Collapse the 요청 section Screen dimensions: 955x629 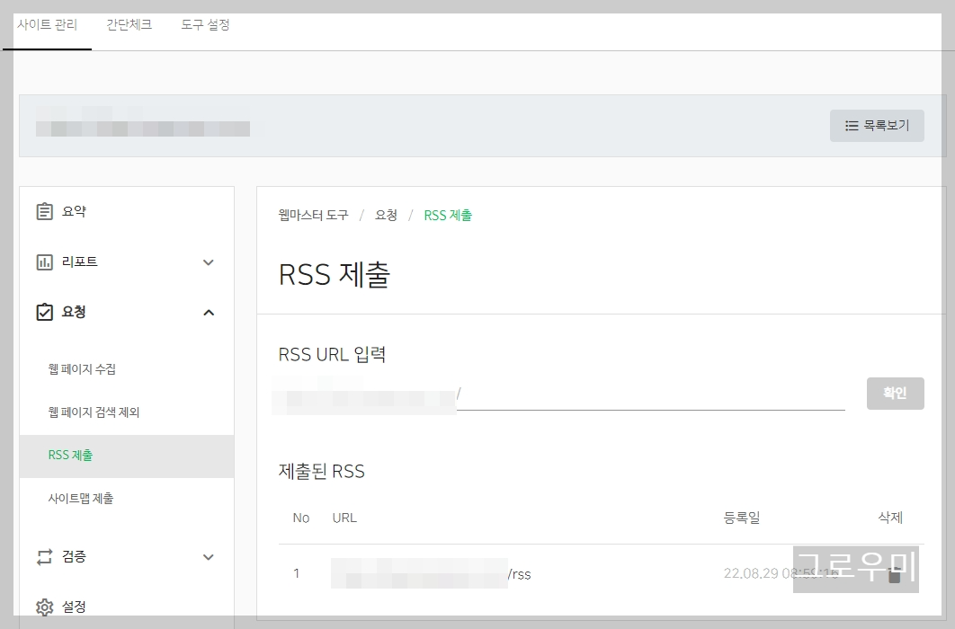tap(209, 312)
